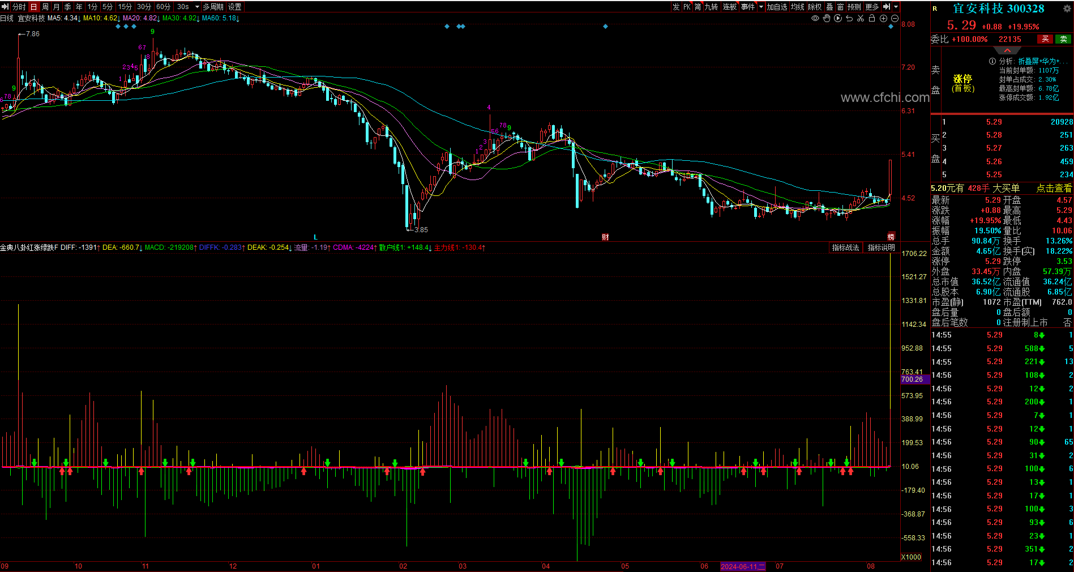Open the 事件 events option
This screenshot has height=572, width=1074.
pos(748,7)
